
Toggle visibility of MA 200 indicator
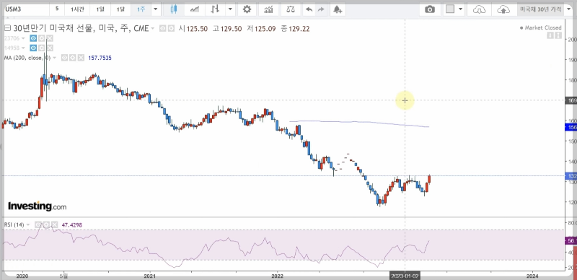pos(64,58)
